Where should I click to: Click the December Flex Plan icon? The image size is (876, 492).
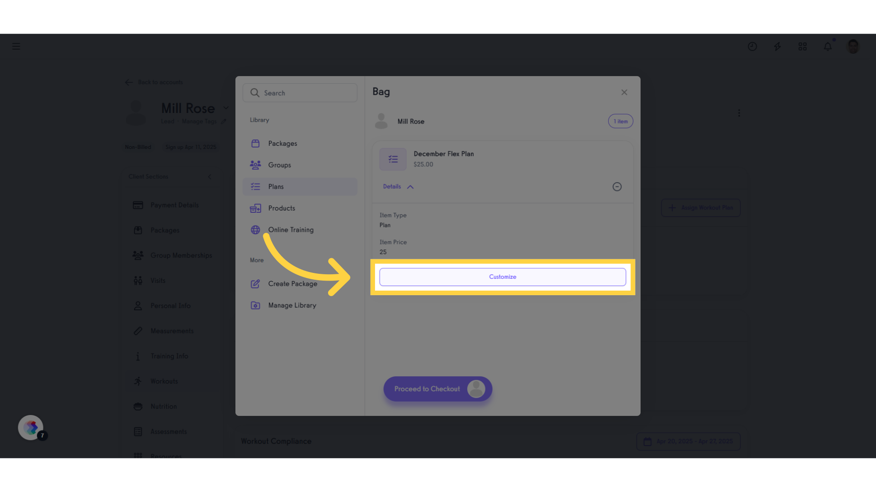[x=393, y=159]
